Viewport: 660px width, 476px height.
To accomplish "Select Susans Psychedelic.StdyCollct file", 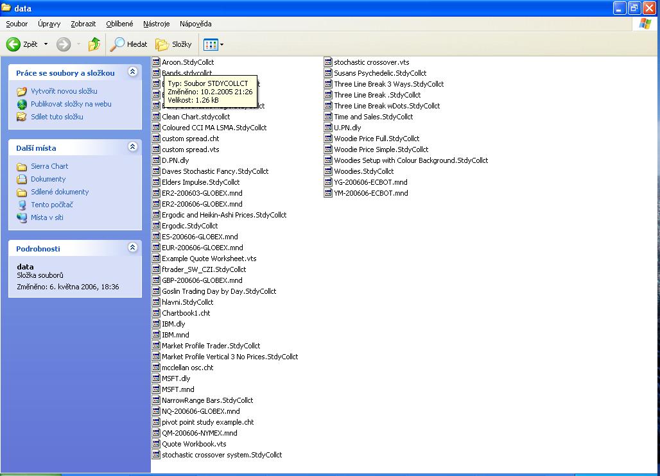I will pyautogui.click(x=380, y=73).
